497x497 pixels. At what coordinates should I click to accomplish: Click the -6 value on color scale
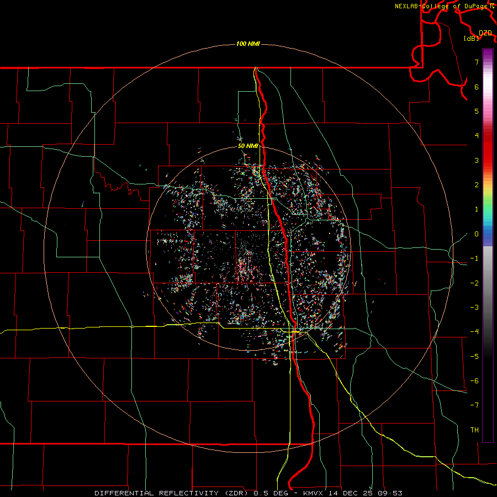(474, 381)
